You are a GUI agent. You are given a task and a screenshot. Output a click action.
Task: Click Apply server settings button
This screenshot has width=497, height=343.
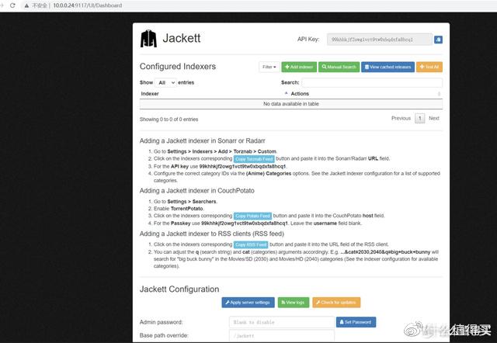click(x=248, y=302)
